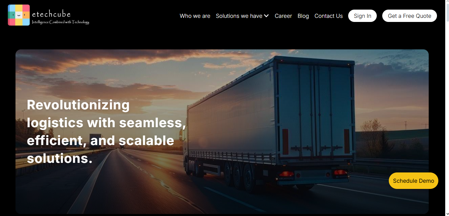The image size is (449, 216).
Task: Open the Solutions we have menu label
Action: click(239, 16)
